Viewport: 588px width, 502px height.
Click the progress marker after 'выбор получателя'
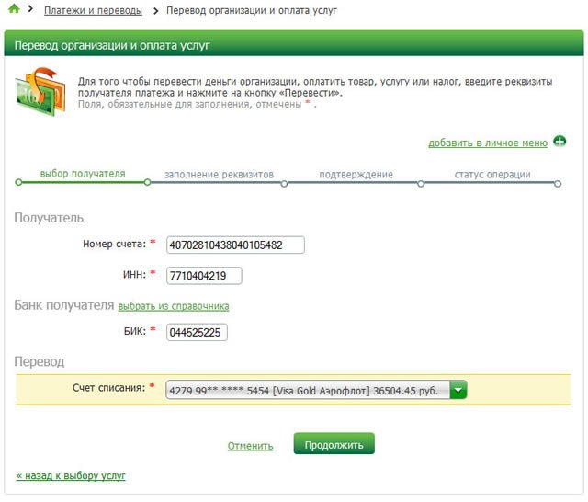pos(147,182)
